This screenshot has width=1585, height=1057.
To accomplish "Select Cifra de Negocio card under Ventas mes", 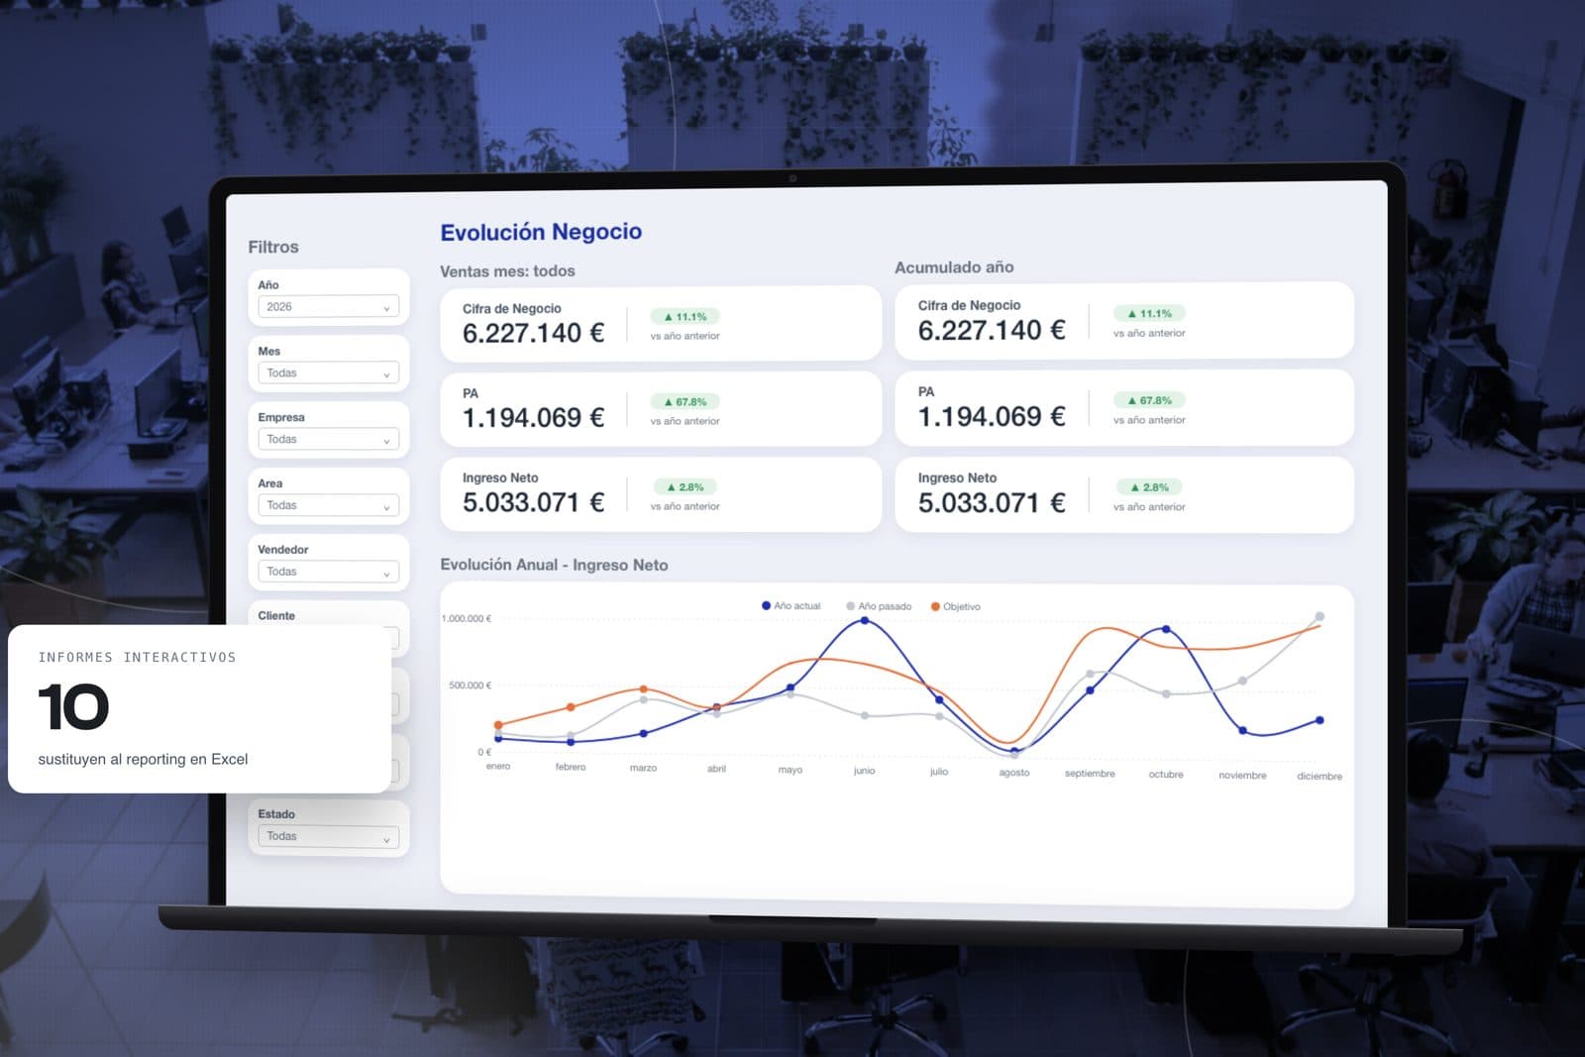I will tap(661, 323).
